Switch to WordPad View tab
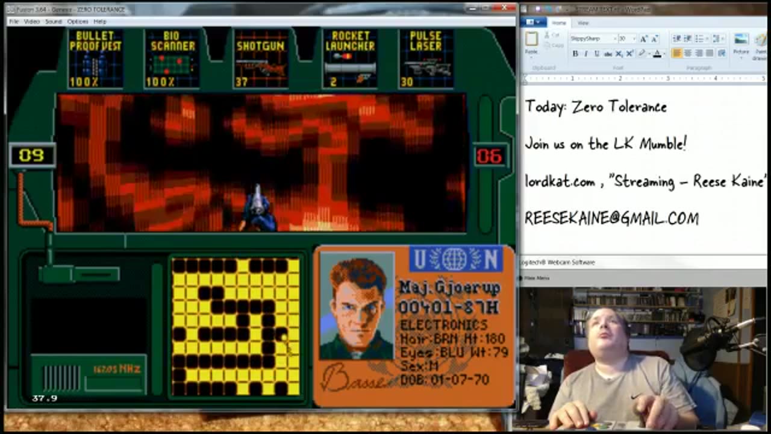This screenshot has height=434, width=771. (x=583, y=23)
